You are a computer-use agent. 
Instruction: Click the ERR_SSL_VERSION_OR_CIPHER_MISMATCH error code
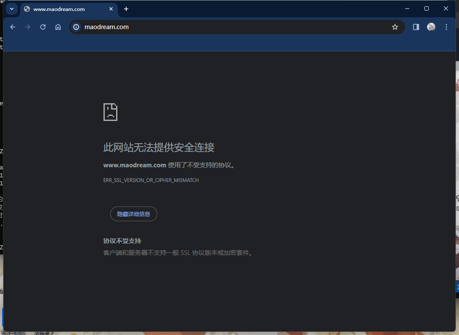151,180
